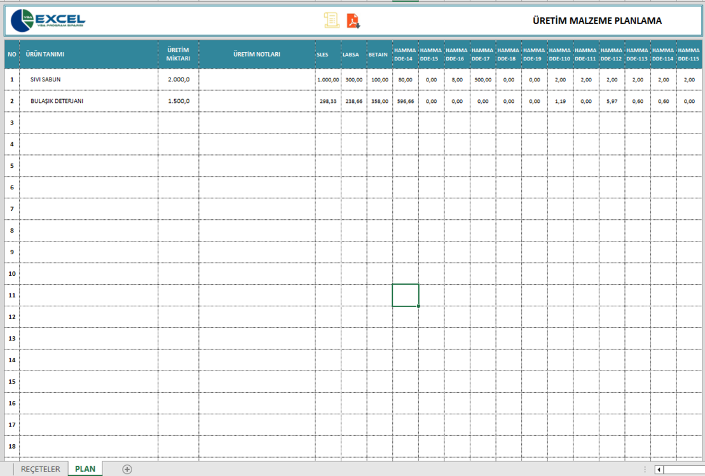Select the 1.000,00 SLES cell
The height and width of the screenshot is (476, 705).
coord(328,79)
